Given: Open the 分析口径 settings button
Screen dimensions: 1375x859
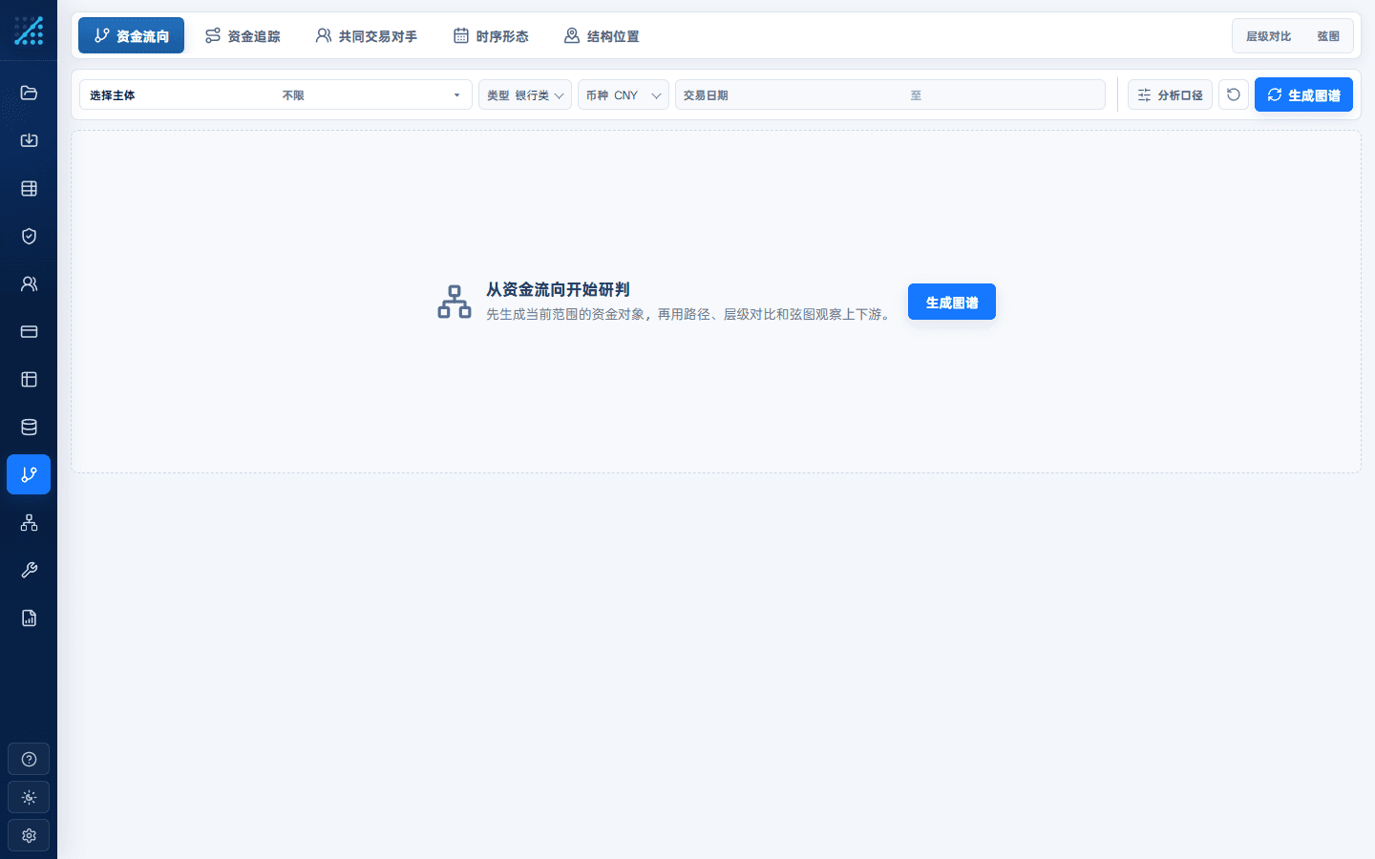Looking at the screenshot, I should coord(1170,94).
